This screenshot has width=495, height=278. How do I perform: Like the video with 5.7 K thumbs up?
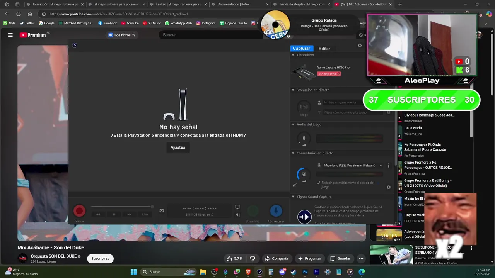pos(234,259)
